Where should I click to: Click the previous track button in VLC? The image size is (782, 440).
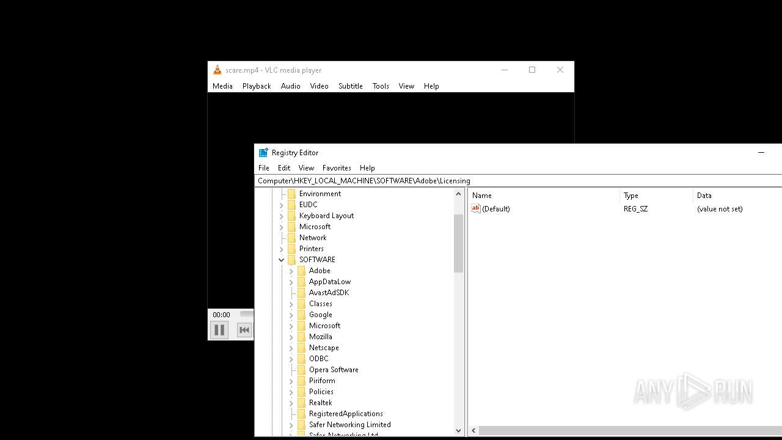tap(244, 330)
